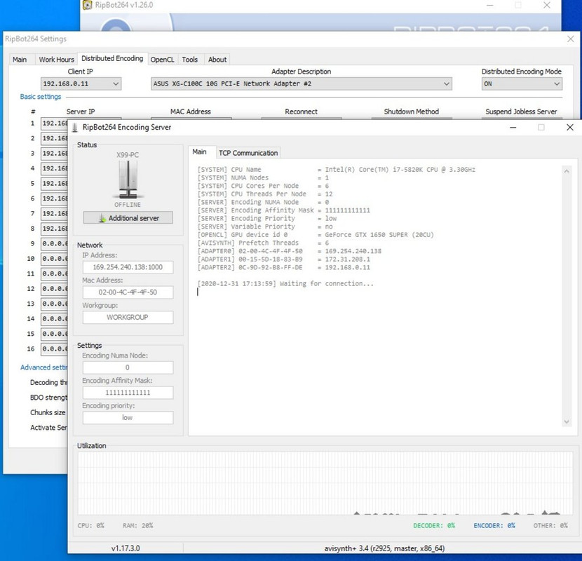
Task: Open the Tools tab in Settings
Action: 189,60
